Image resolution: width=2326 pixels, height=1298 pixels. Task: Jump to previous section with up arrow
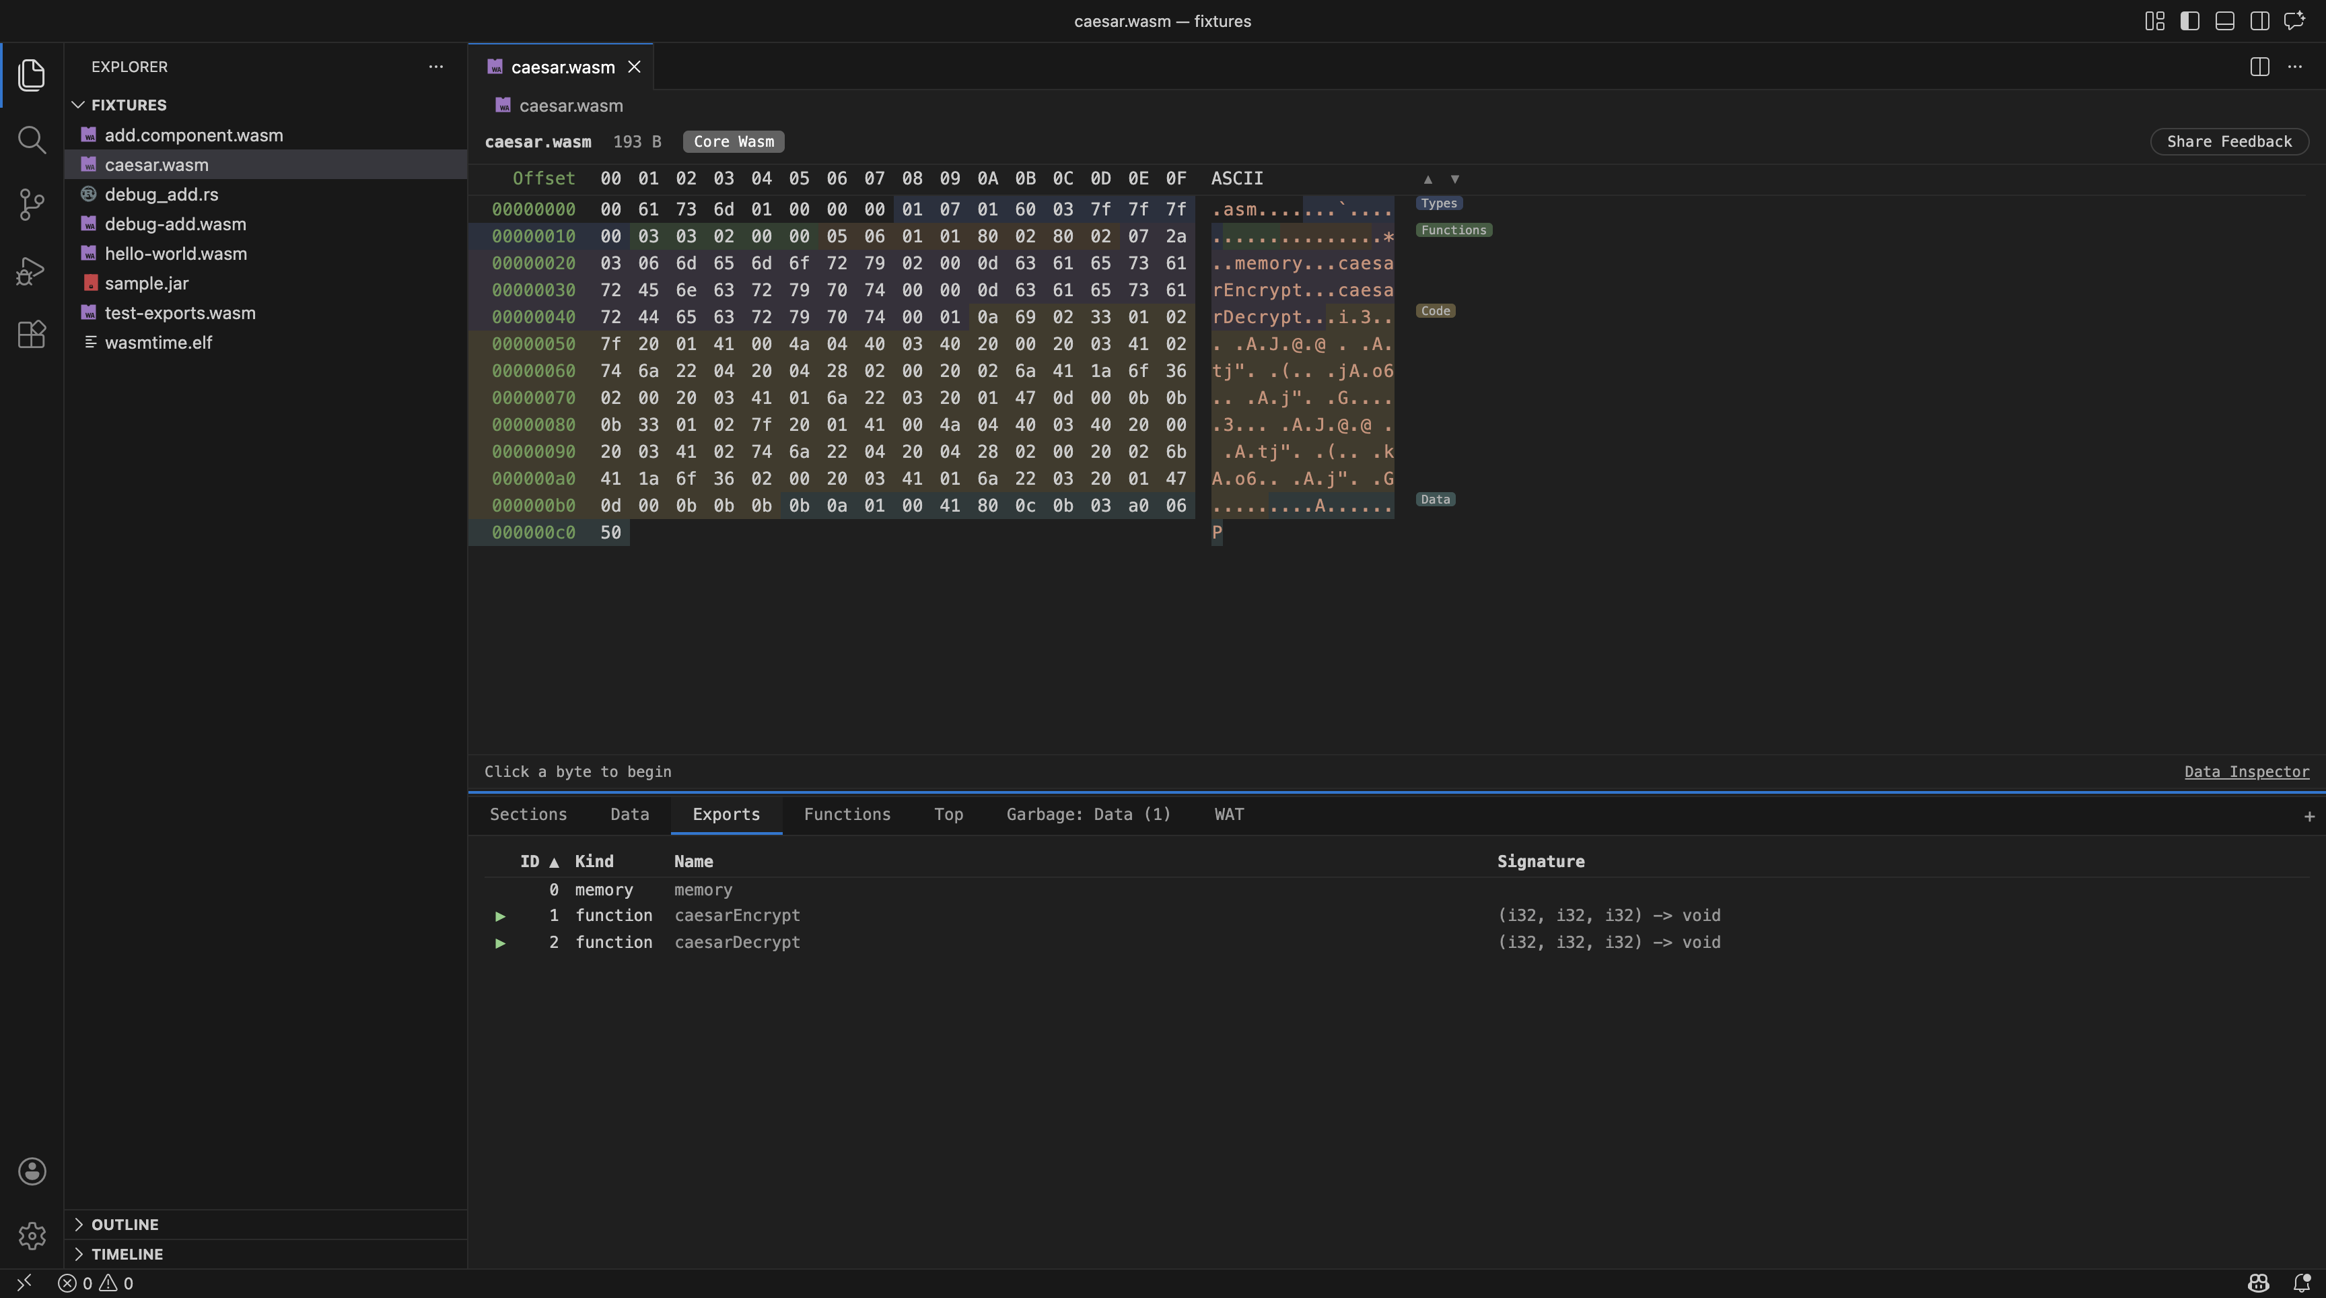click(1428, 179)
